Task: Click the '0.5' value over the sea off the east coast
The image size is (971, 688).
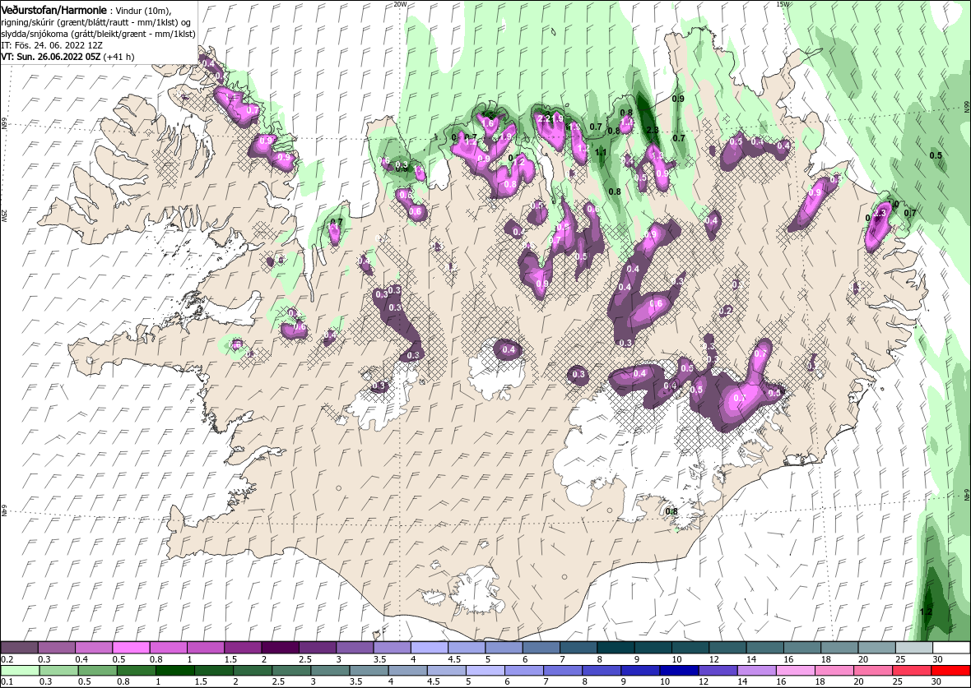Action: tap(936, 155)
